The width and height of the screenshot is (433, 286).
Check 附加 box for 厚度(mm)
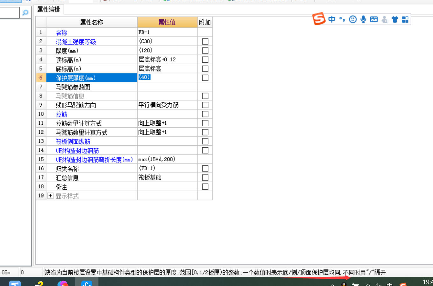point(205,51)
